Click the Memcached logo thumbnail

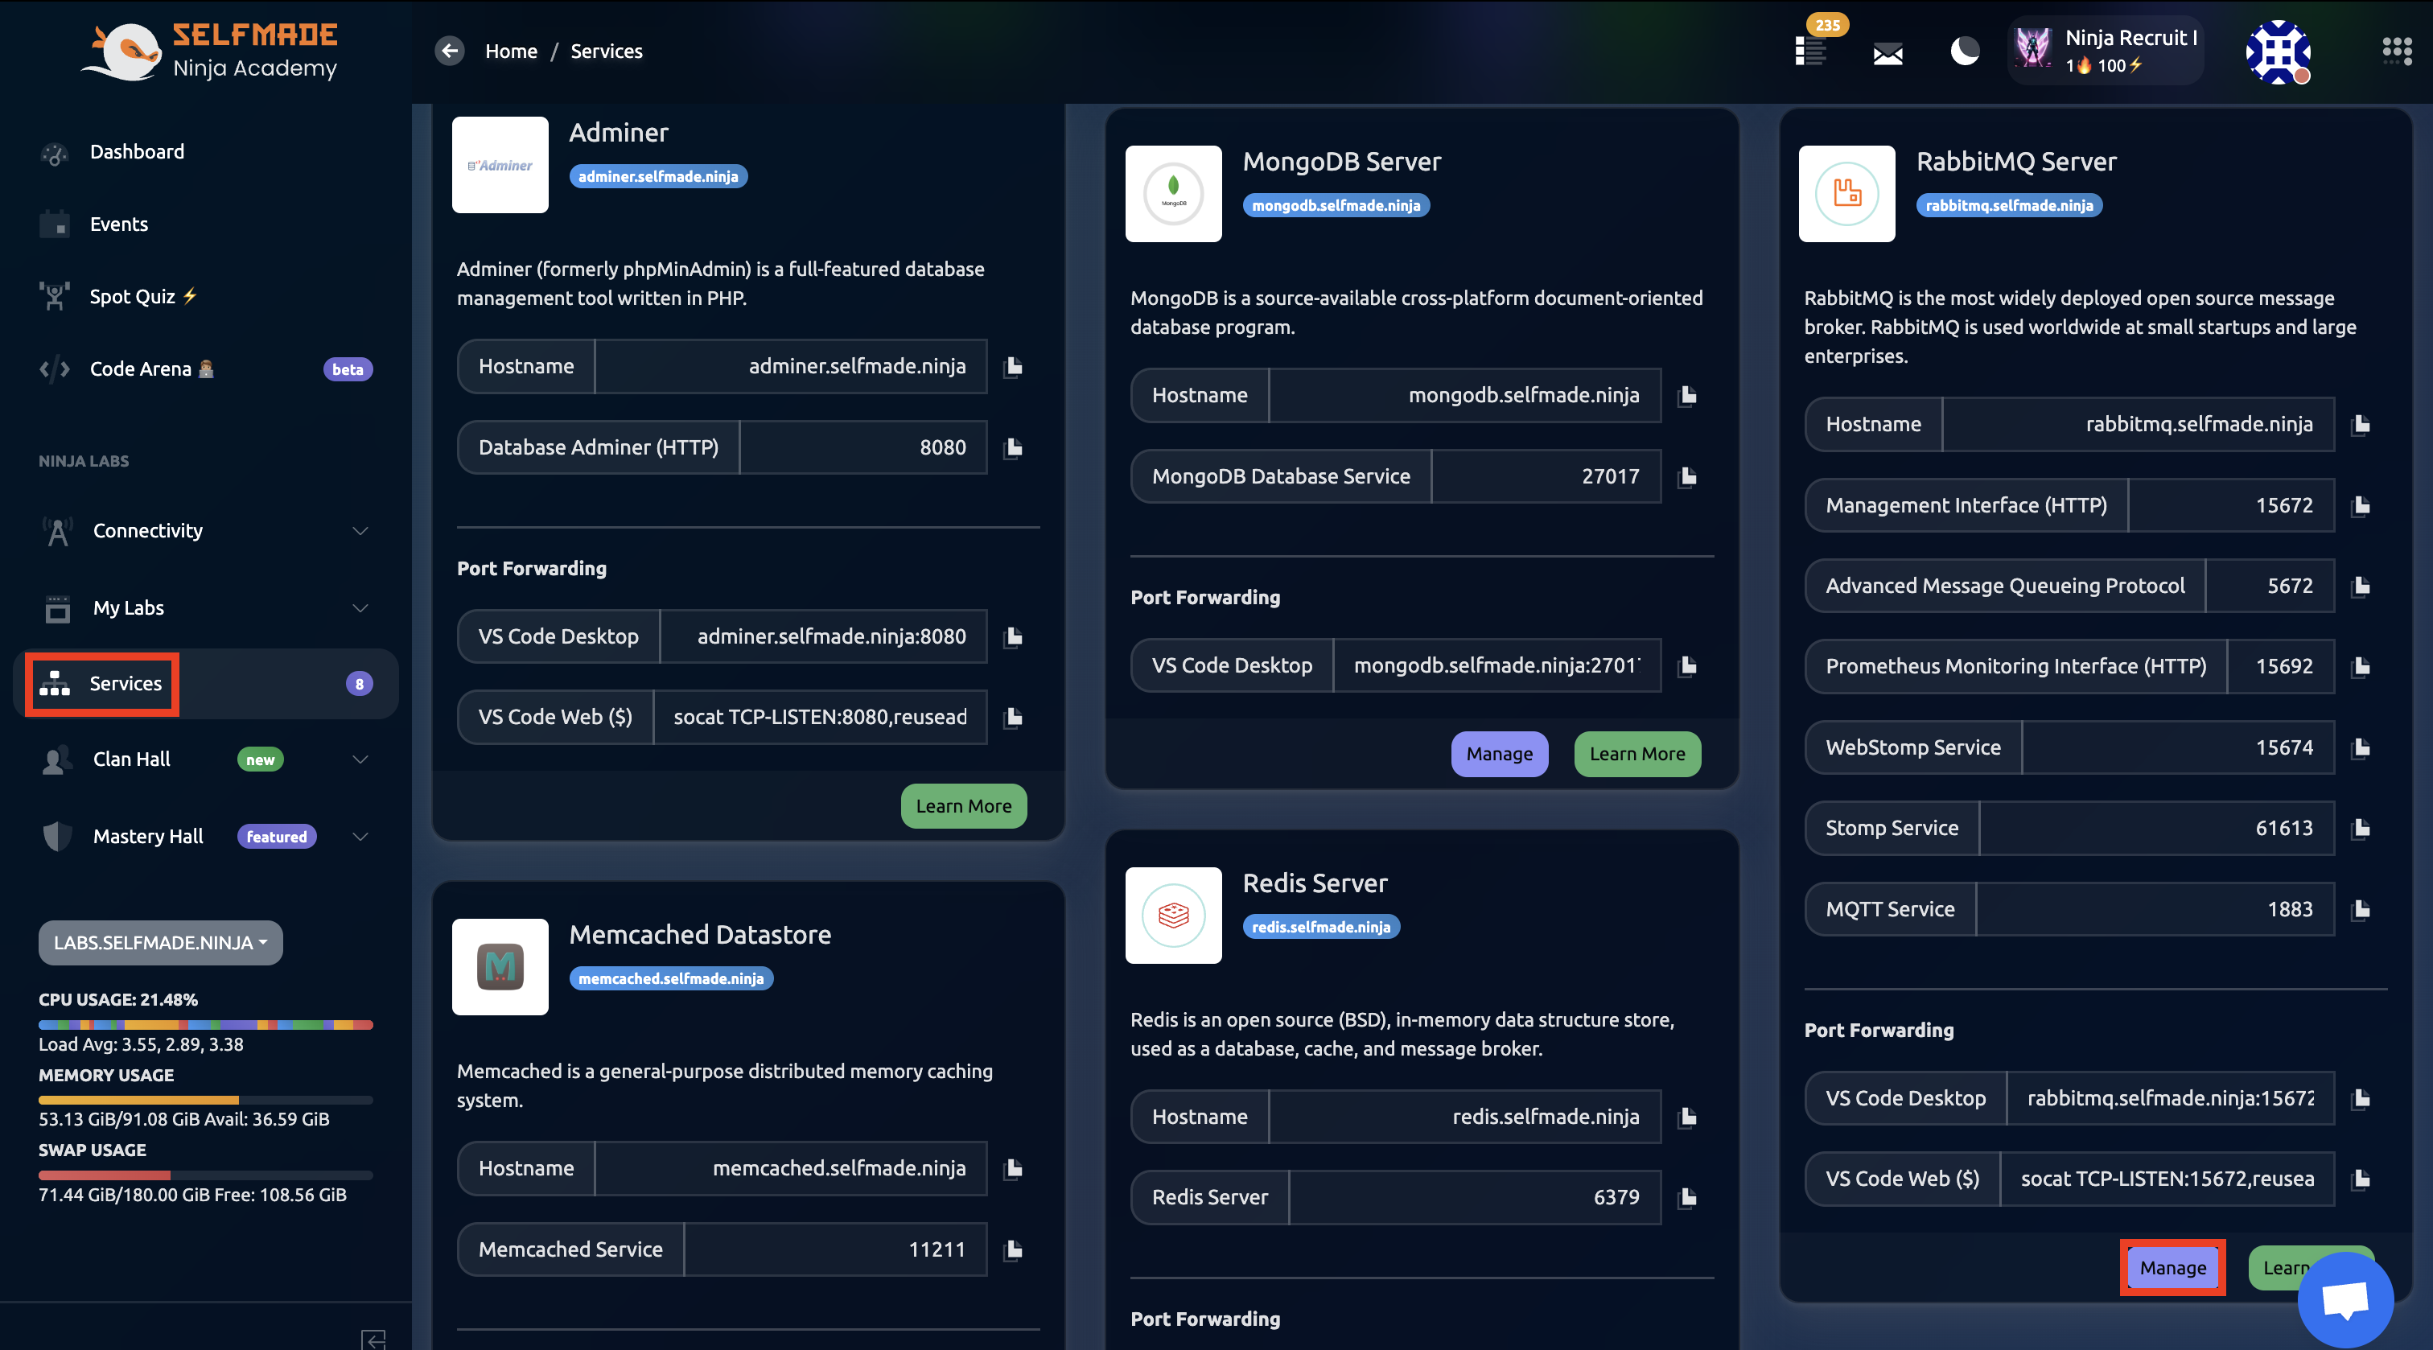point(500,967)
